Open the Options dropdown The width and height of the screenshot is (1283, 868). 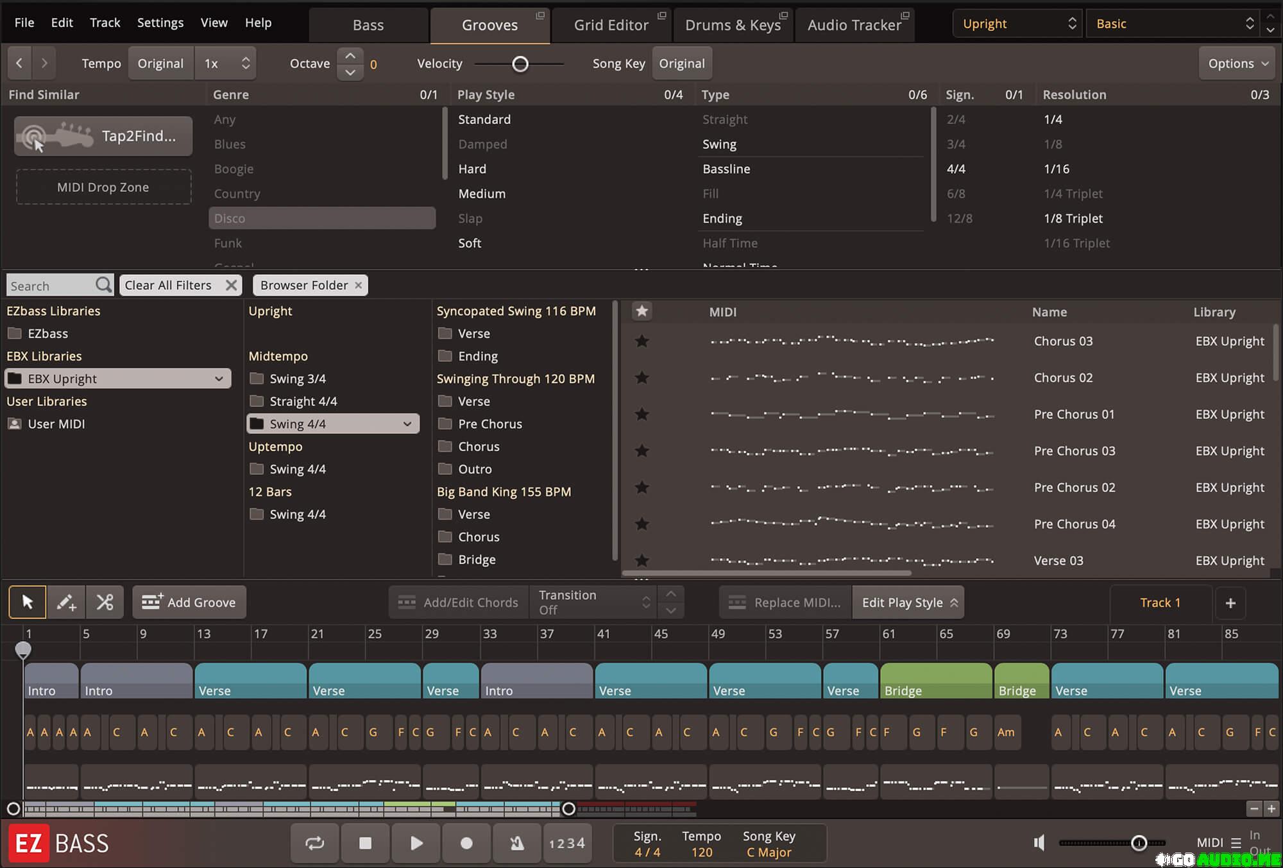click(x=1236, y=63)
